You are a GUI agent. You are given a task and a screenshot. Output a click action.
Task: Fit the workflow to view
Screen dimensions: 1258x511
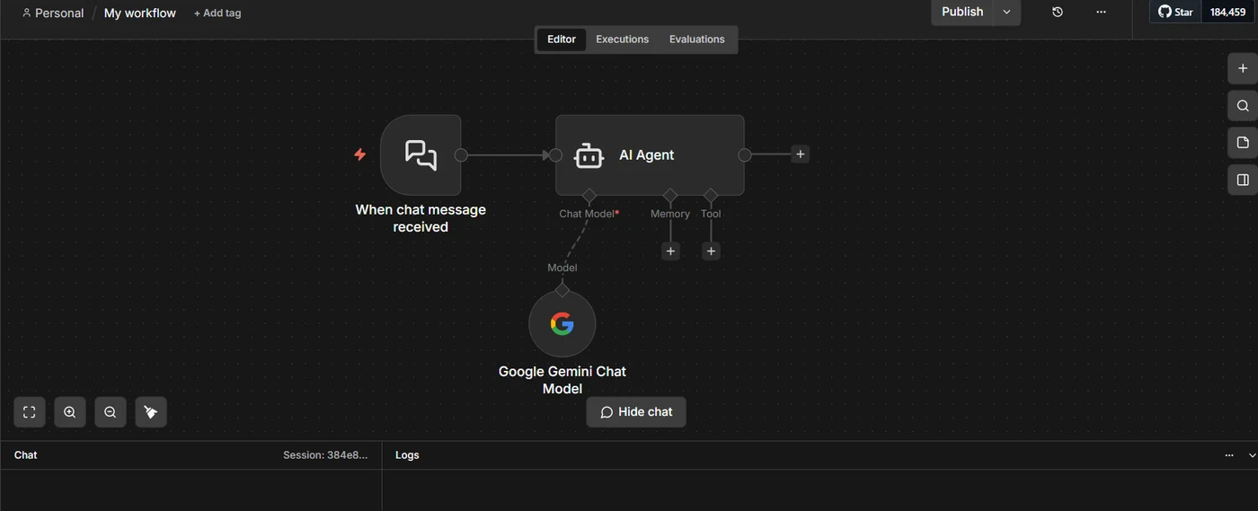(x=29, y=412)
